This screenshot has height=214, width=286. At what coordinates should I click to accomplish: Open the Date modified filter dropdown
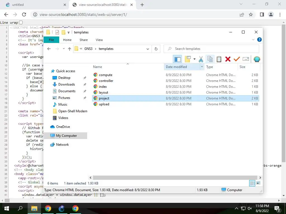[x=202, y=67]
